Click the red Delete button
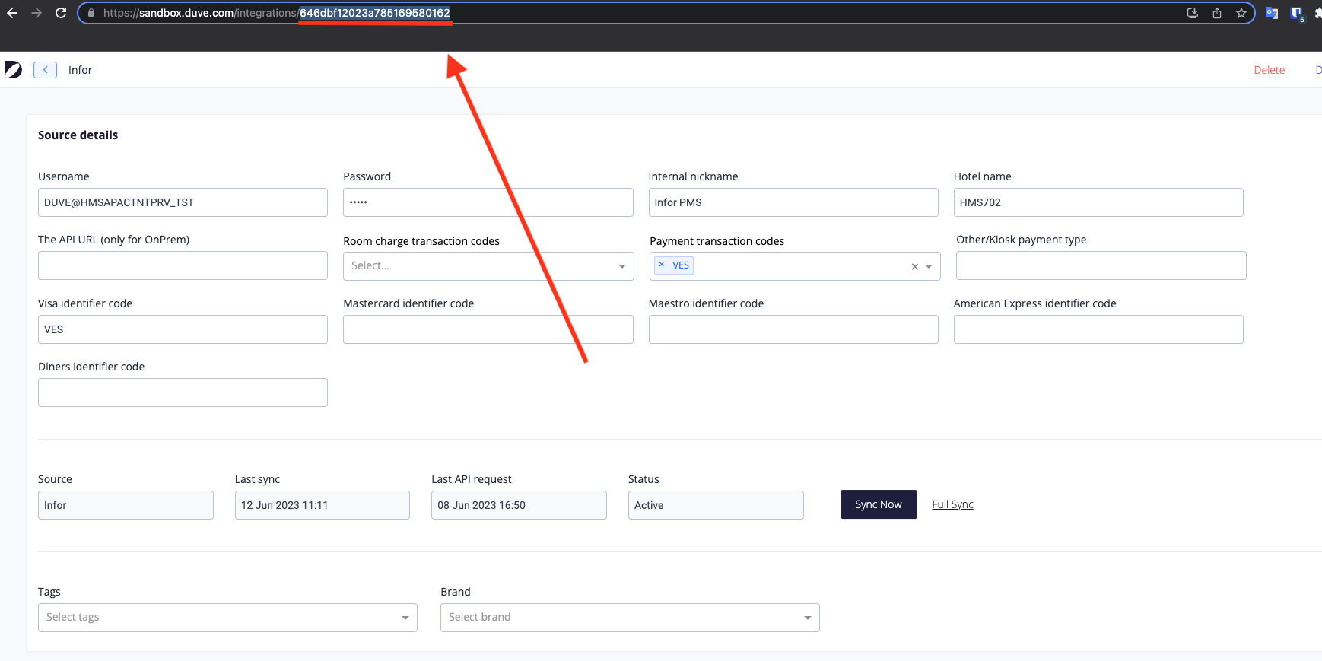The height and width of the screenshot is (661, 1322). (x=1269, y=70)
